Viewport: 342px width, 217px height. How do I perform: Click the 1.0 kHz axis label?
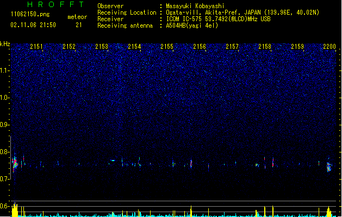pos(4,98)
